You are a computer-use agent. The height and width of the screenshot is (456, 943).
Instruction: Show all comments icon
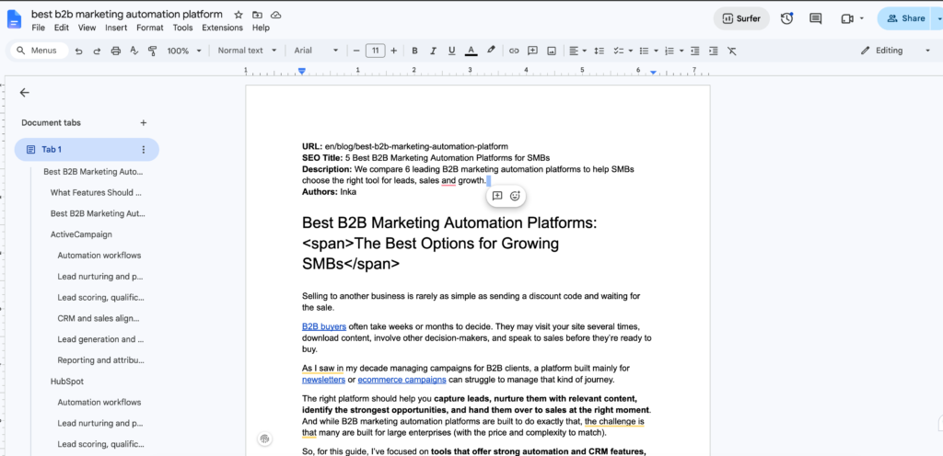pyautogui.click(x=816, y=18)
